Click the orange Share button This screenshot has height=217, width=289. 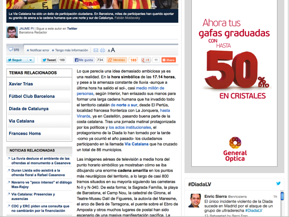[169, 60]
